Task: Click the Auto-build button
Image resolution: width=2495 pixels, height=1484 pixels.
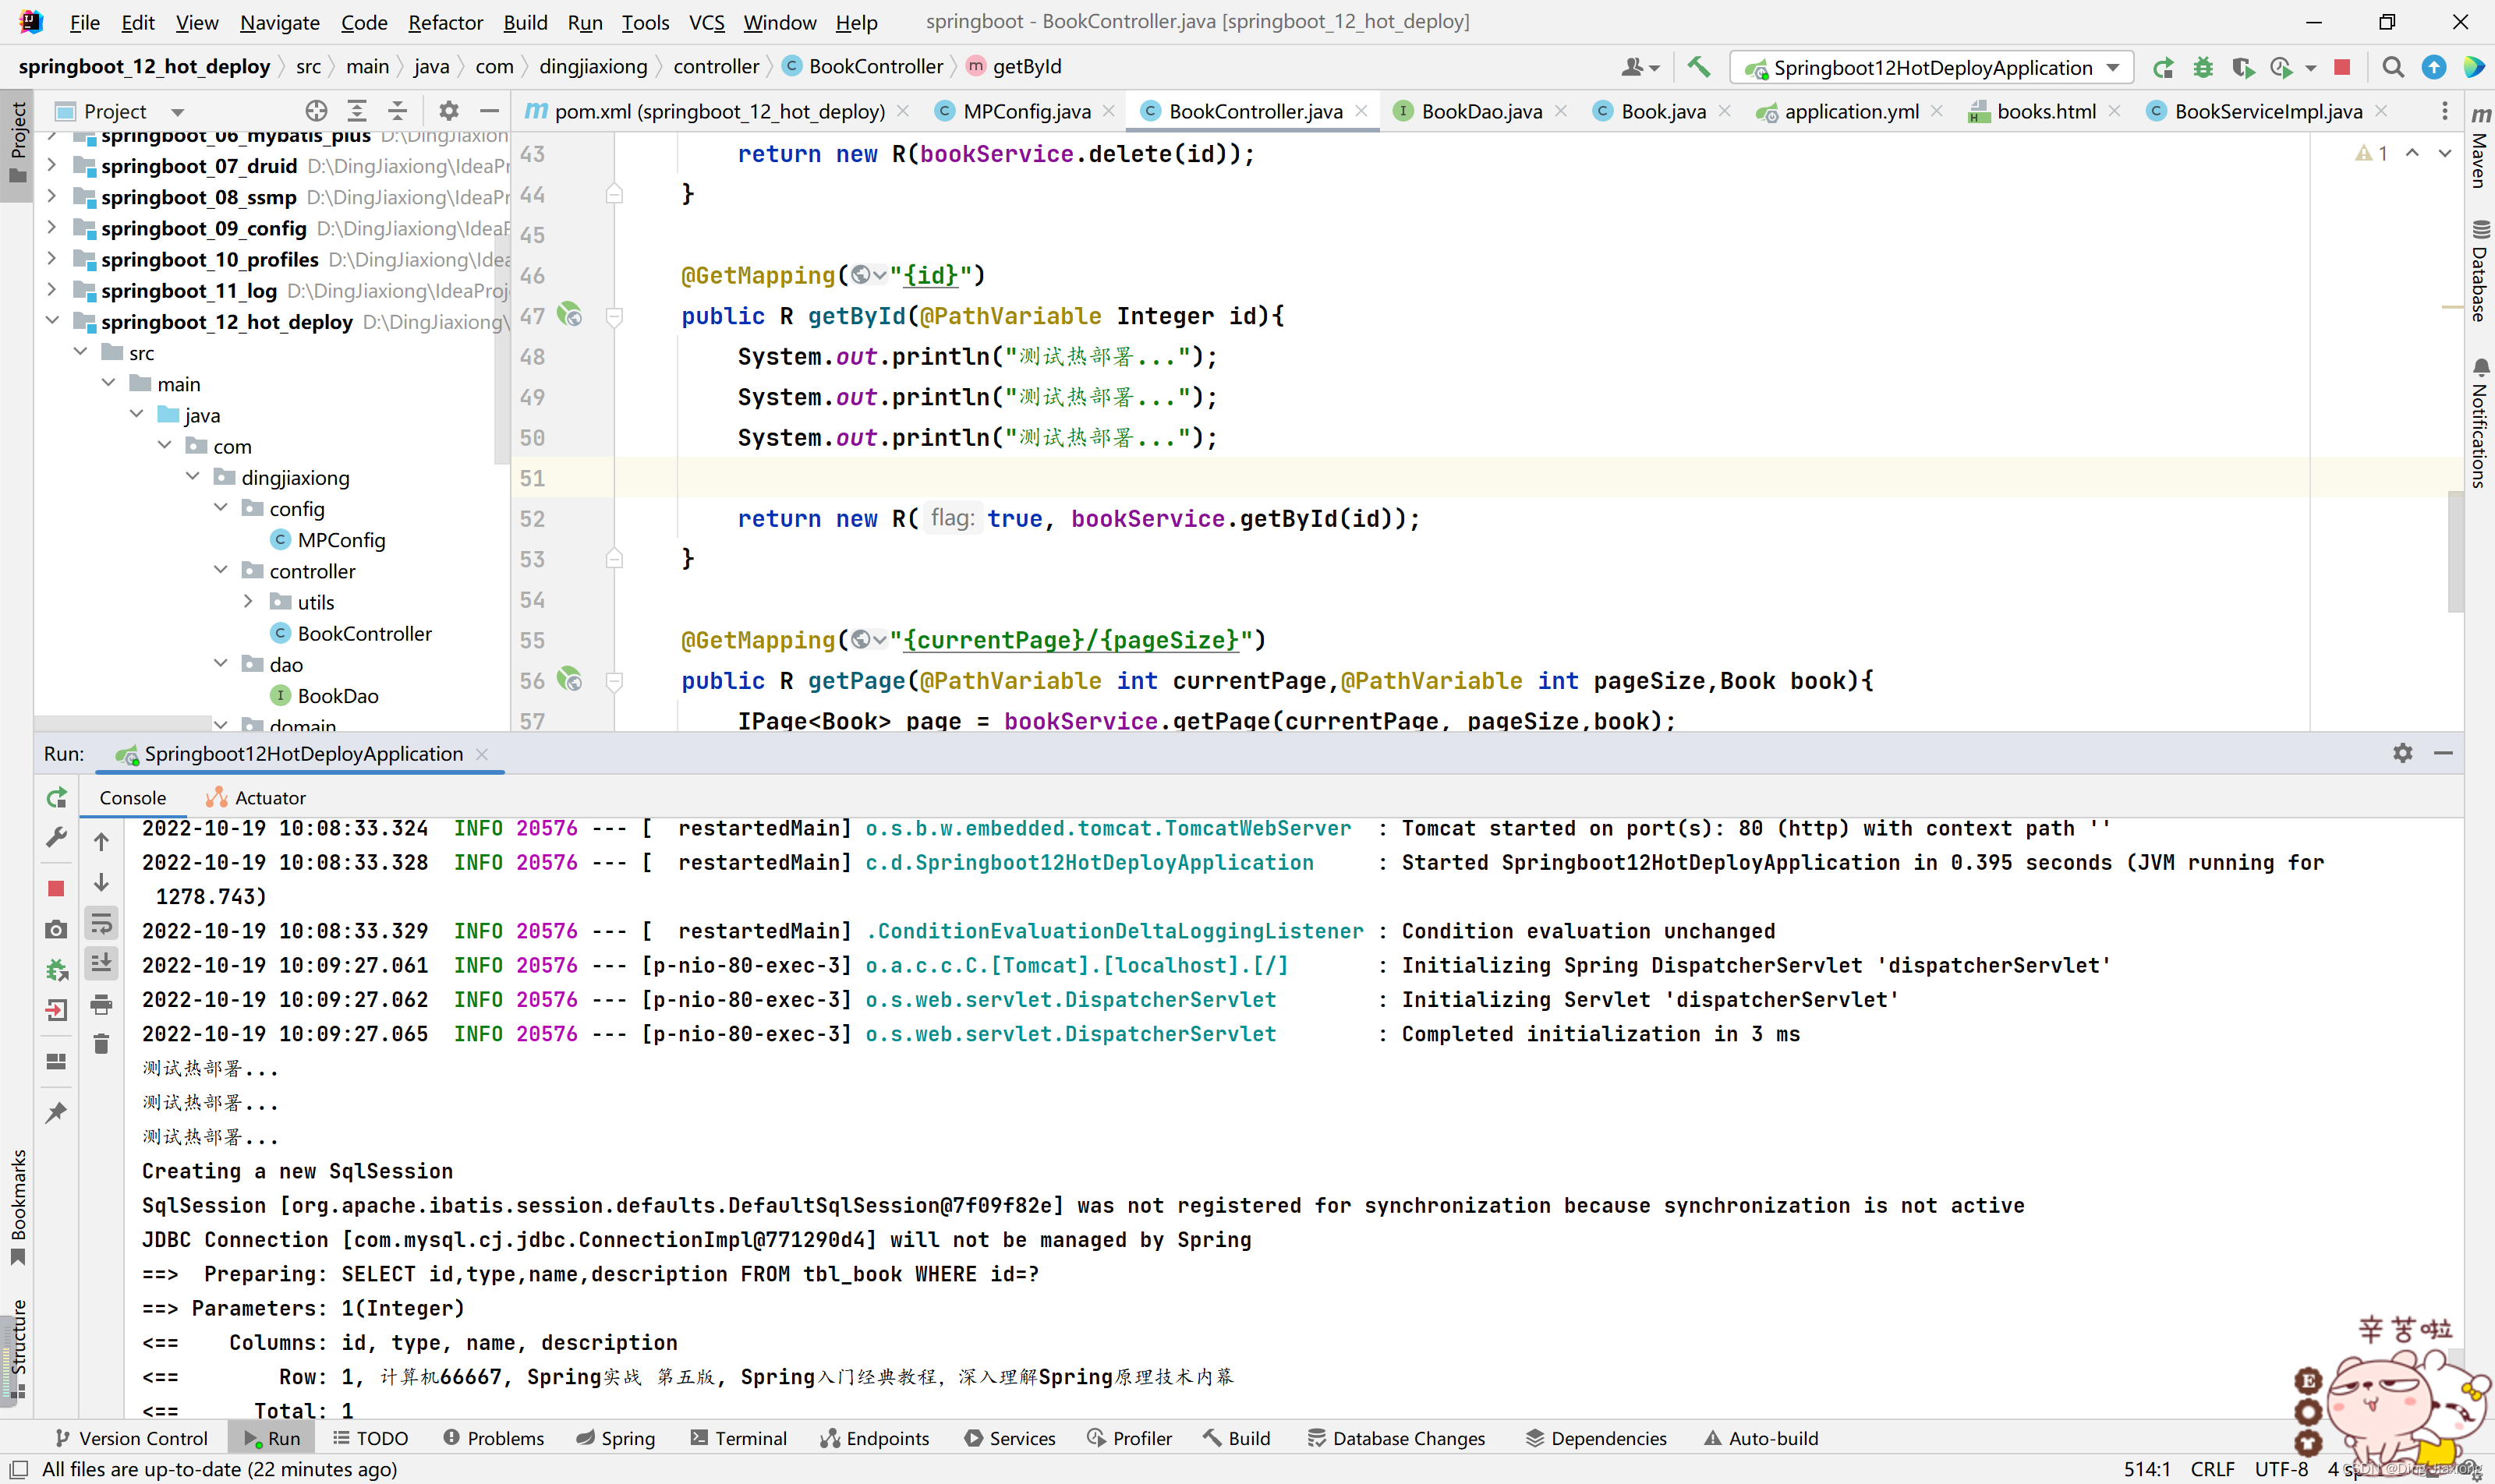Action: 1762,1438
